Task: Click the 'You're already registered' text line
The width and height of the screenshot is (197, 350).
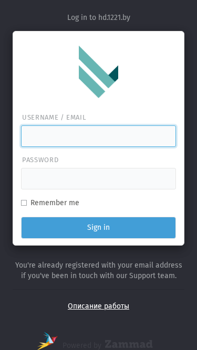Action: pos(99,265)
